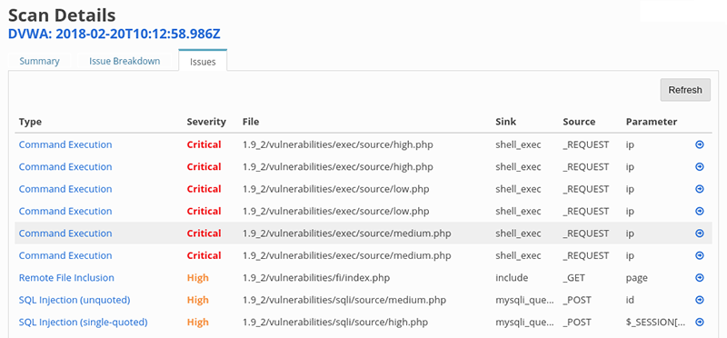Open the DVWA scan timestamp link
727x338 pixels.
tap(115, 34)
